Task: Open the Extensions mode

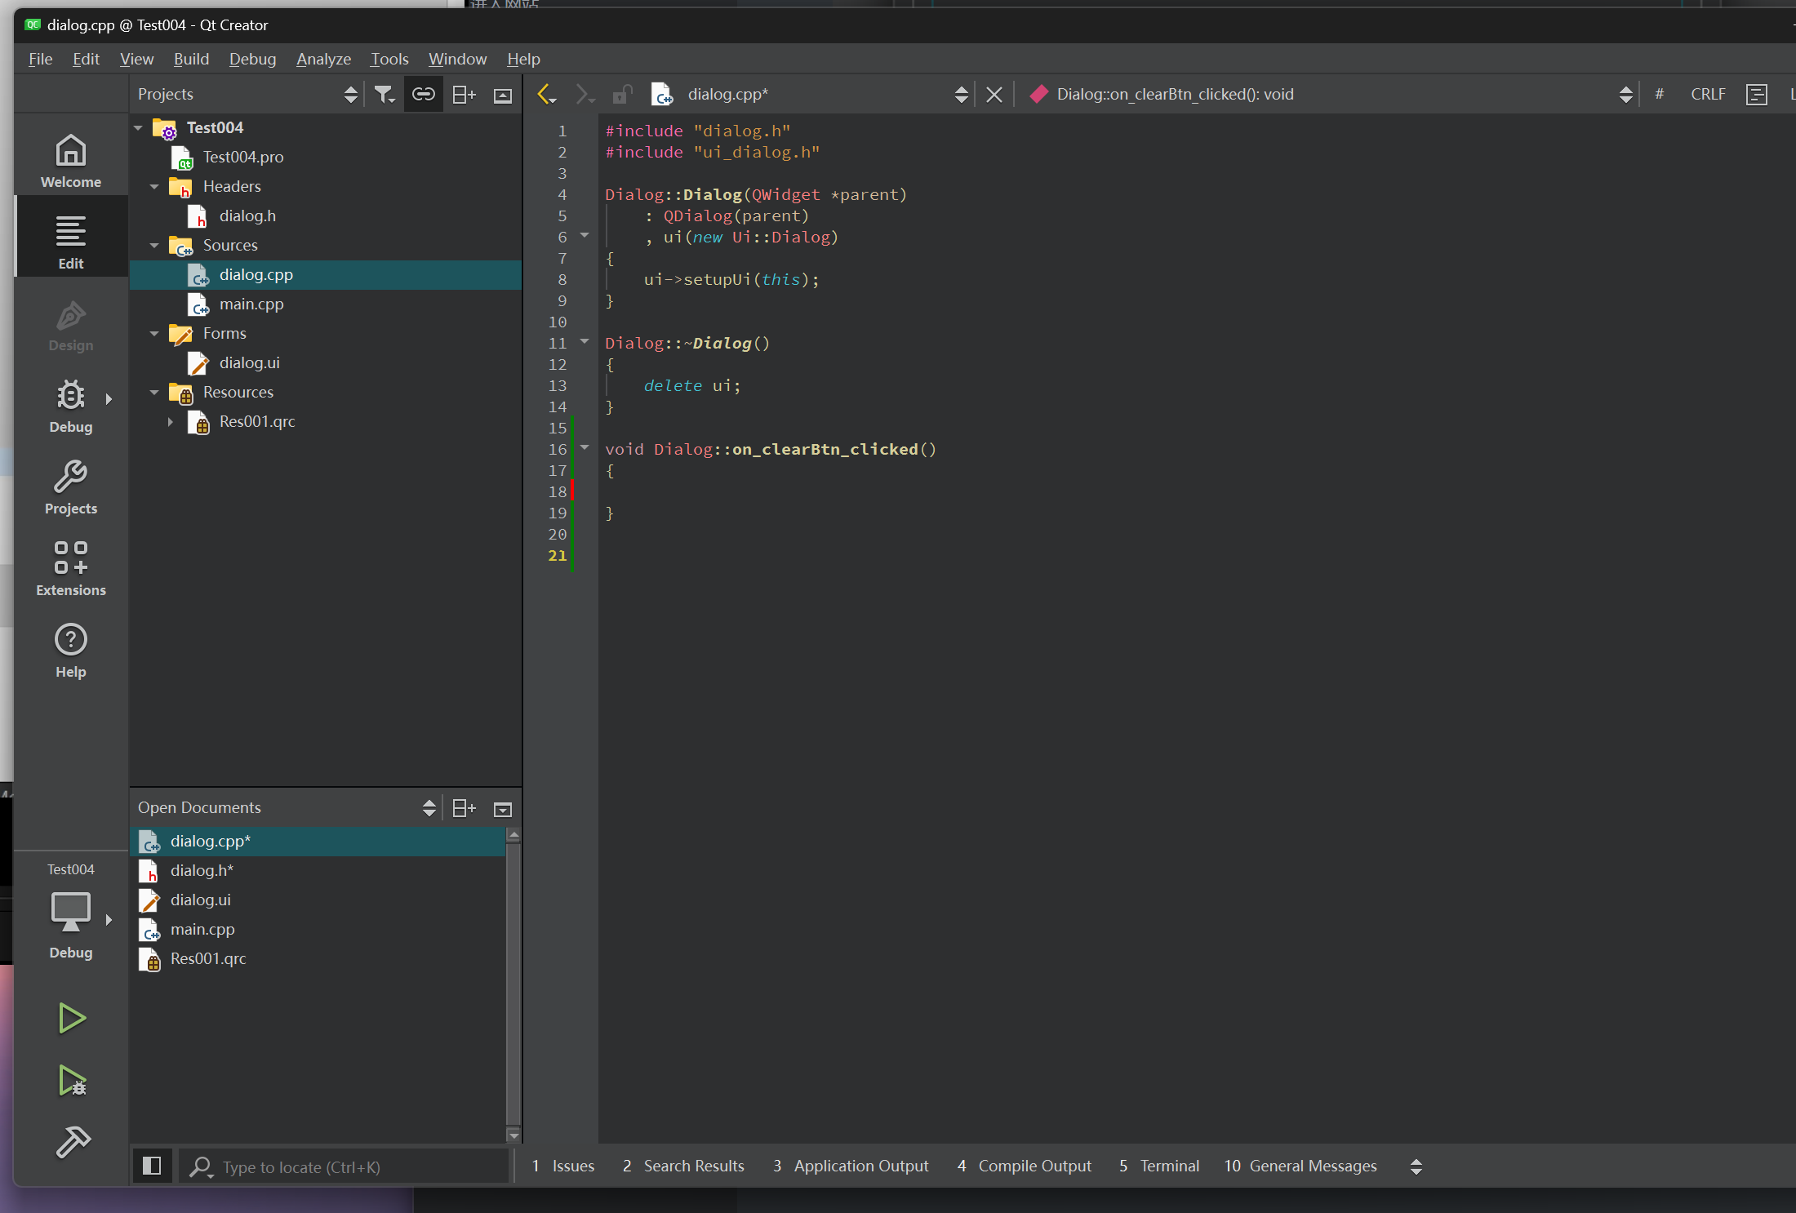Action: click(71, 568)
